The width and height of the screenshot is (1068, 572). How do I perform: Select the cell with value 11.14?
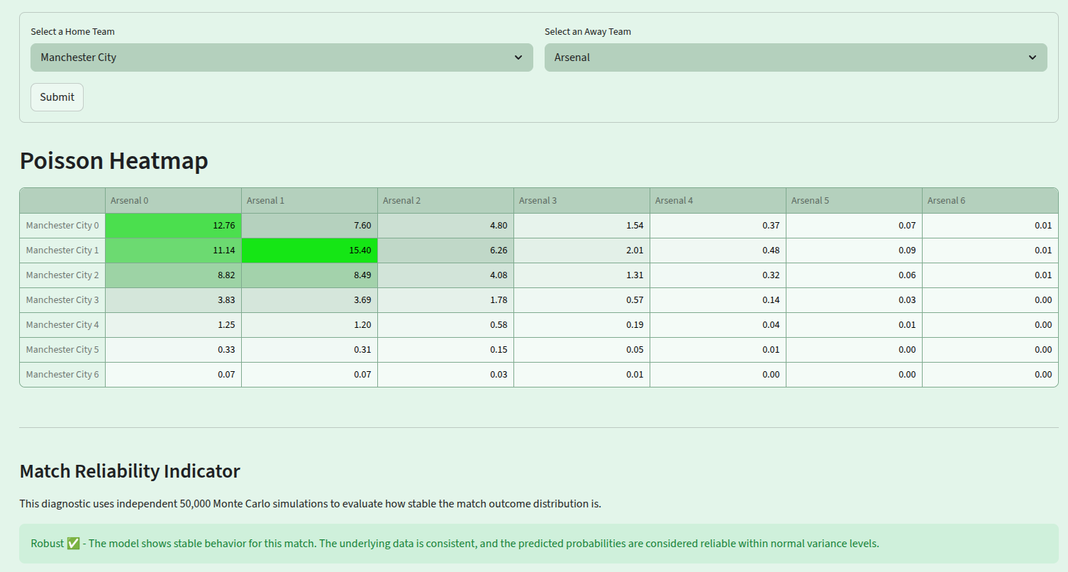[x=173, y=251]
